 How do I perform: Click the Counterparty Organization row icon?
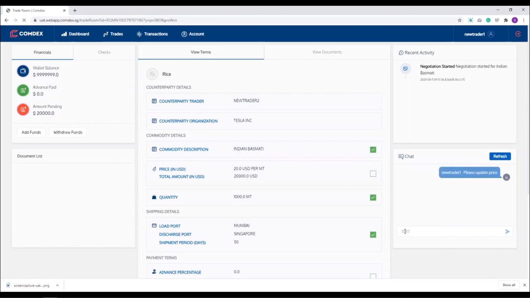coord(154,121)
